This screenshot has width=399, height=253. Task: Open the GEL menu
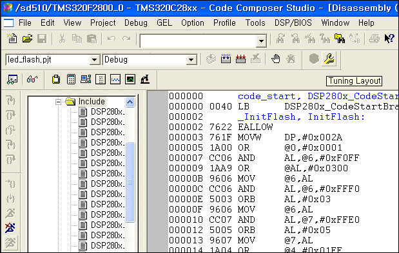[x=164, y=23]
